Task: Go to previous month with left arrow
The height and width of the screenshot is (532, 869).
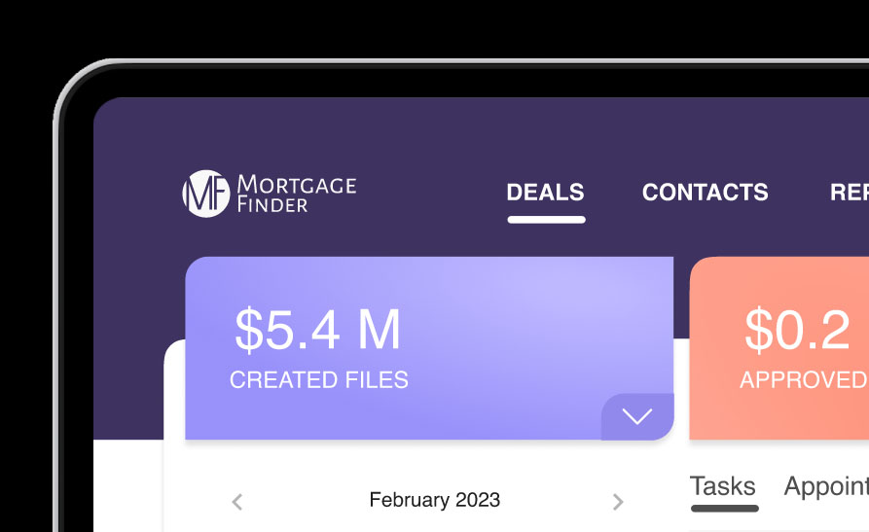Action: [x=237, y=502]
